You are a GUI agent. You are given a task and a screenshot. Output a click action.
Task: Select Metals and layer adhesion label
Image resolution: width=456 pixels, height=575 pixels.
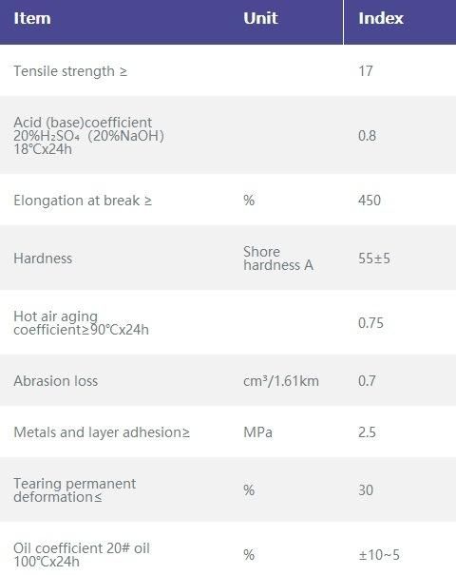pos(102,432)
